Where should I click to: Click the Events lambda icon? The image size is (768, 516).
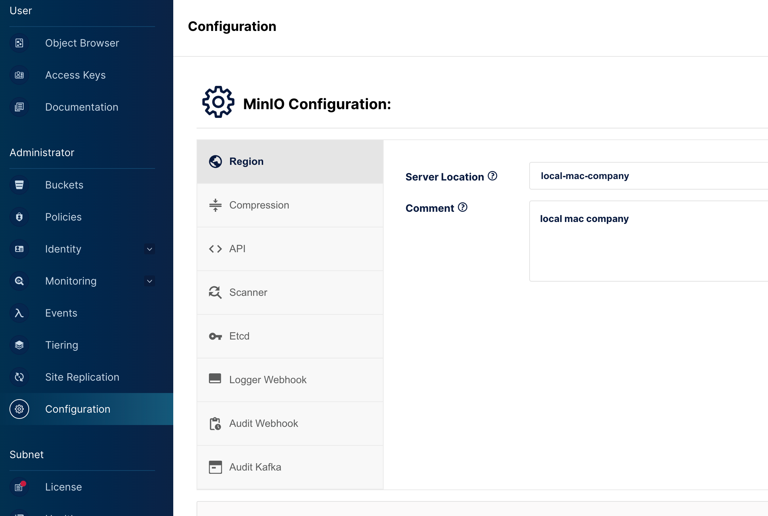[x=19, y=313]
